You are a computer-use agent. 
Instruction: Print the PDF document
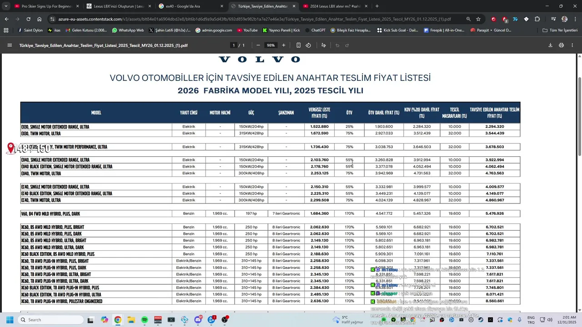click(561, 45)
